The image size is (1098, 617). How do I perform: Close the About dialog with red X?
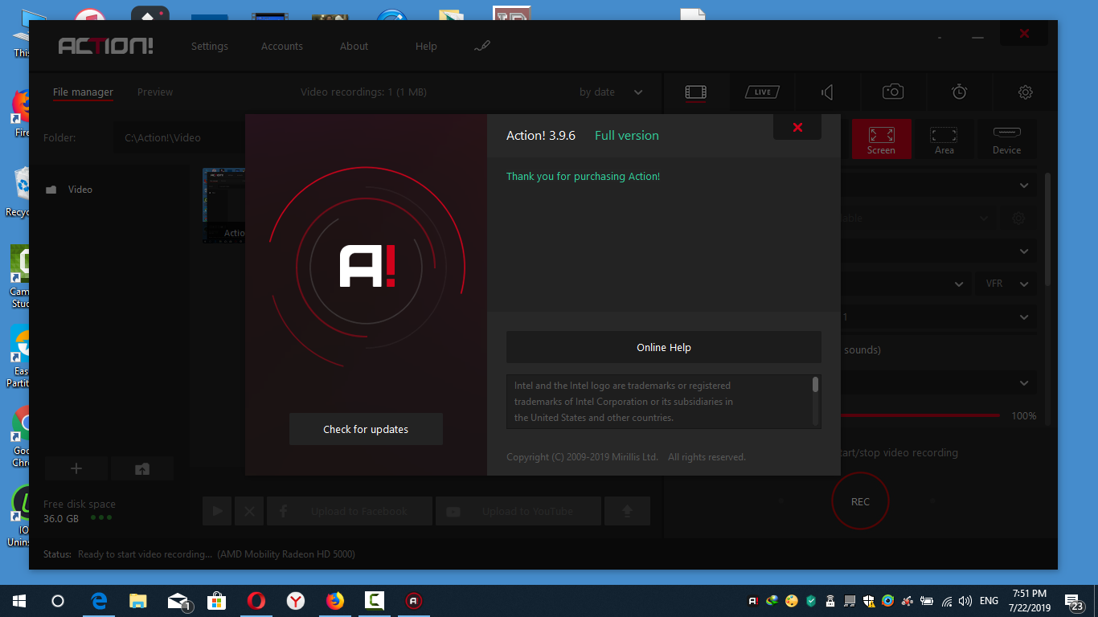pos(797,127)
